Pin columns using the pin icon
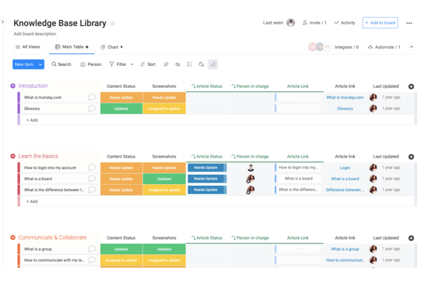The image size is (423, 282). click(166, 64)
